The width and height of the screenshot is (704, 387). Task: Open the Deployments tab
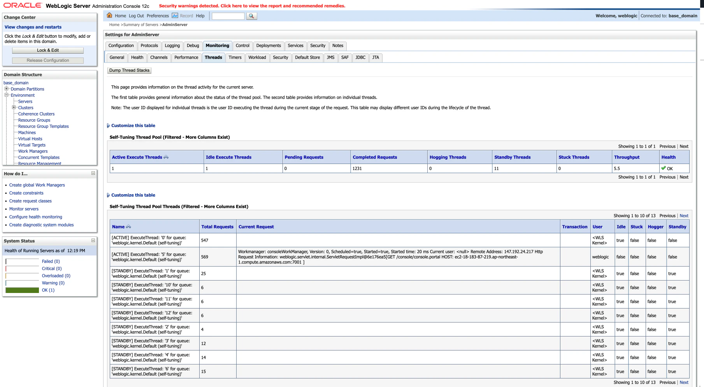(269, 46)
